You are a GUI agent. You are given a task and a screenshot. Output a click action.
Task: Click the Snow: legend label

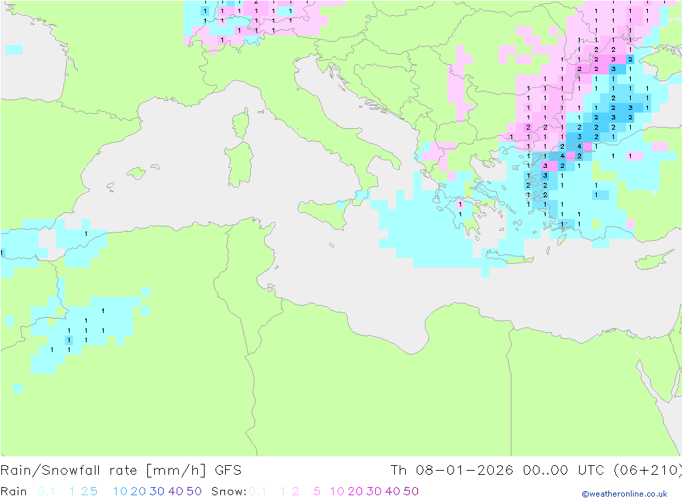click(x=229, y=491)
